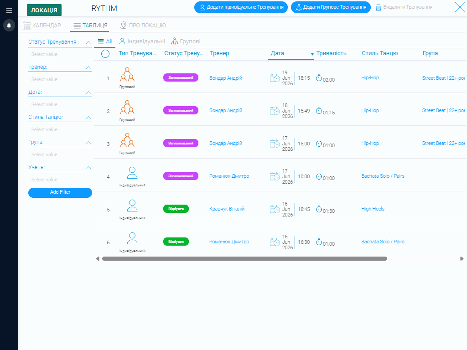This screenshot has width=467, height=350.
Task: Open Статус Тренування select value field
Action: [60, 54]
